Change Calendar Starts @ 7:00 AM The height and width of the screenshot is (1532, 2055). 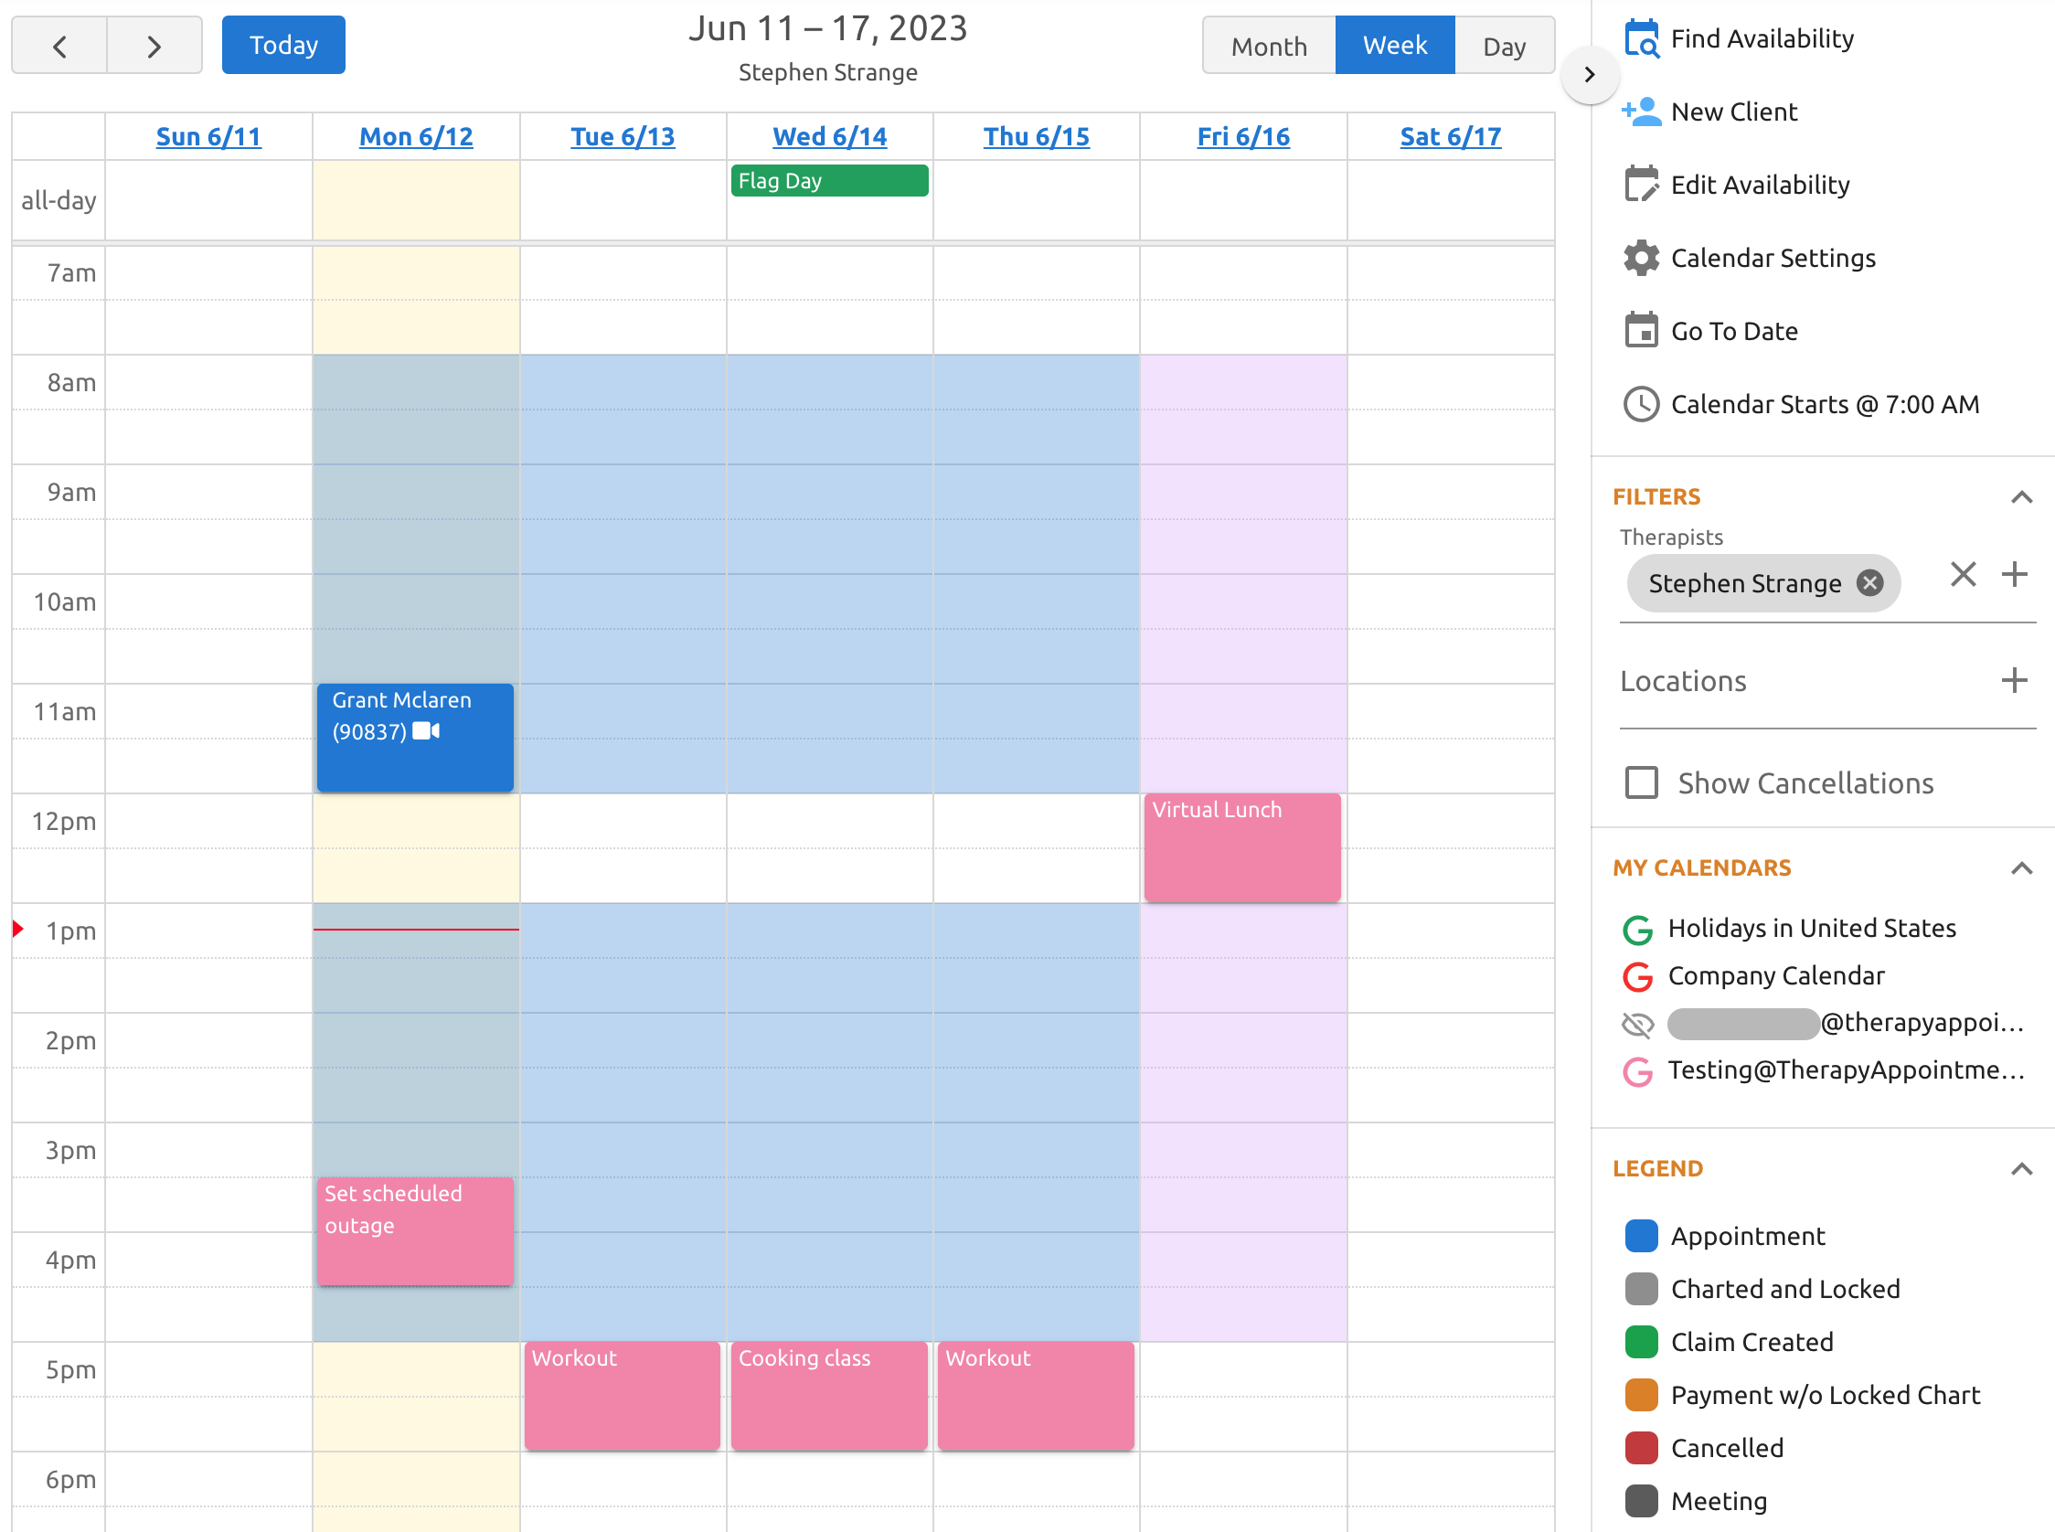pos(1825,404)
